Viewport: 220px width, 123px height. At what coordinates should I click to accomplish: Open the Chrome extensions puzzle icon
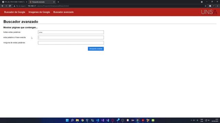click(210, 6)
